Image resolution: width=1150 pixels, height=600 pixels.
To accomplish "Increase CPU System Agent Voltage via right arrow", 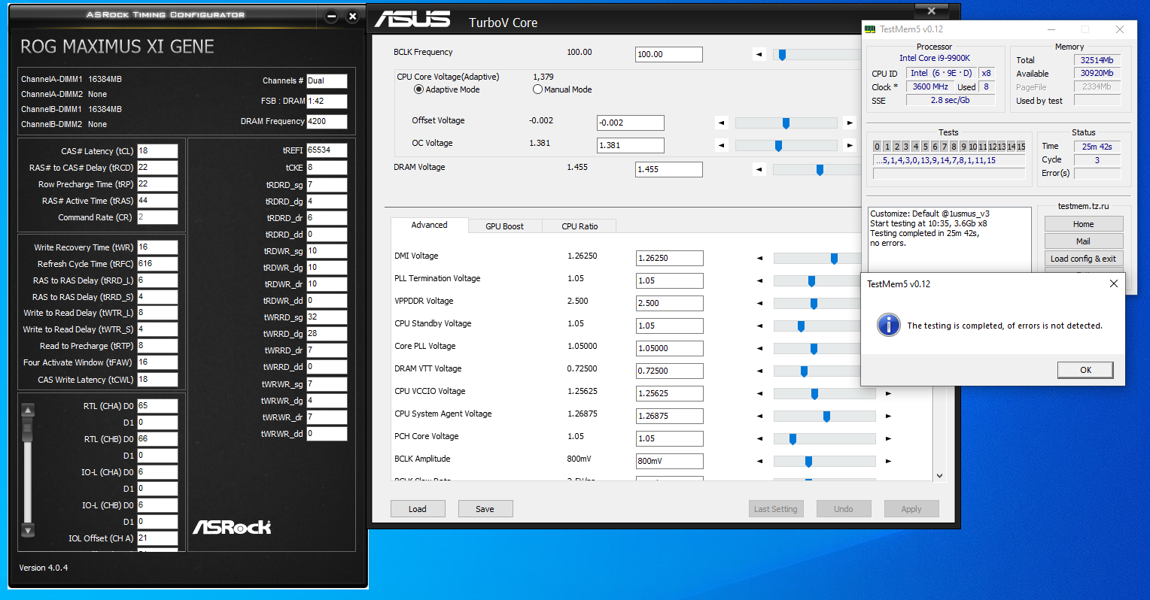I will point(888,417).
